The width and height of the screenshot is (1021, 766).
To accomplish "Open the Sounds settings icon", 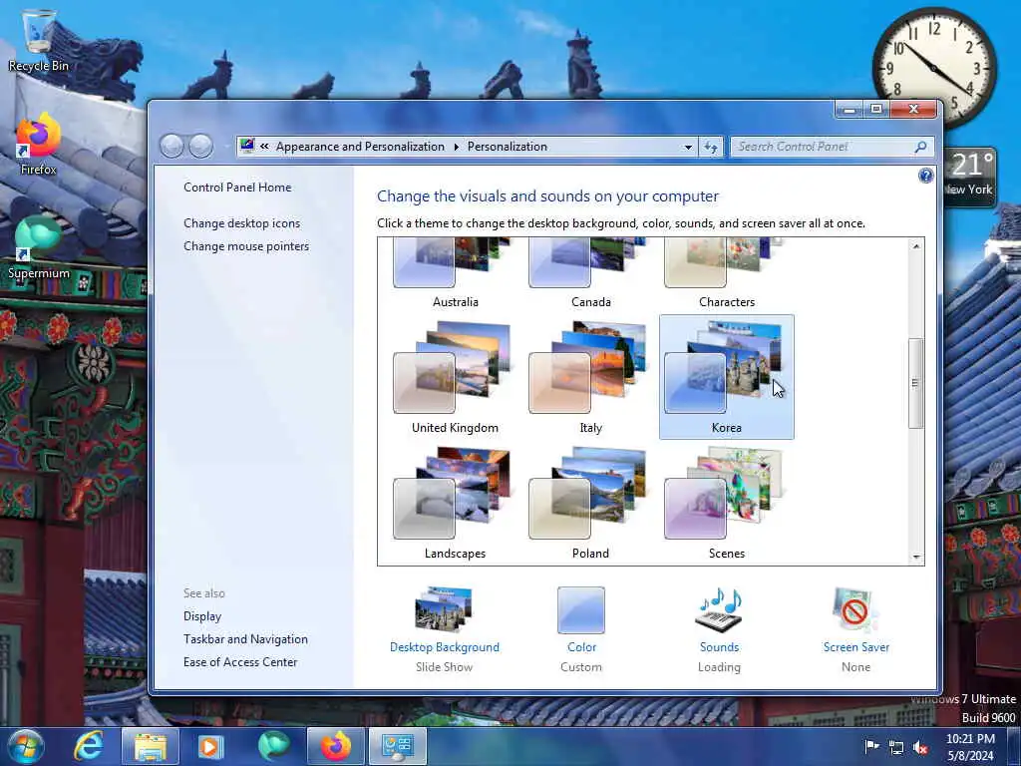I will click(719, 609).
